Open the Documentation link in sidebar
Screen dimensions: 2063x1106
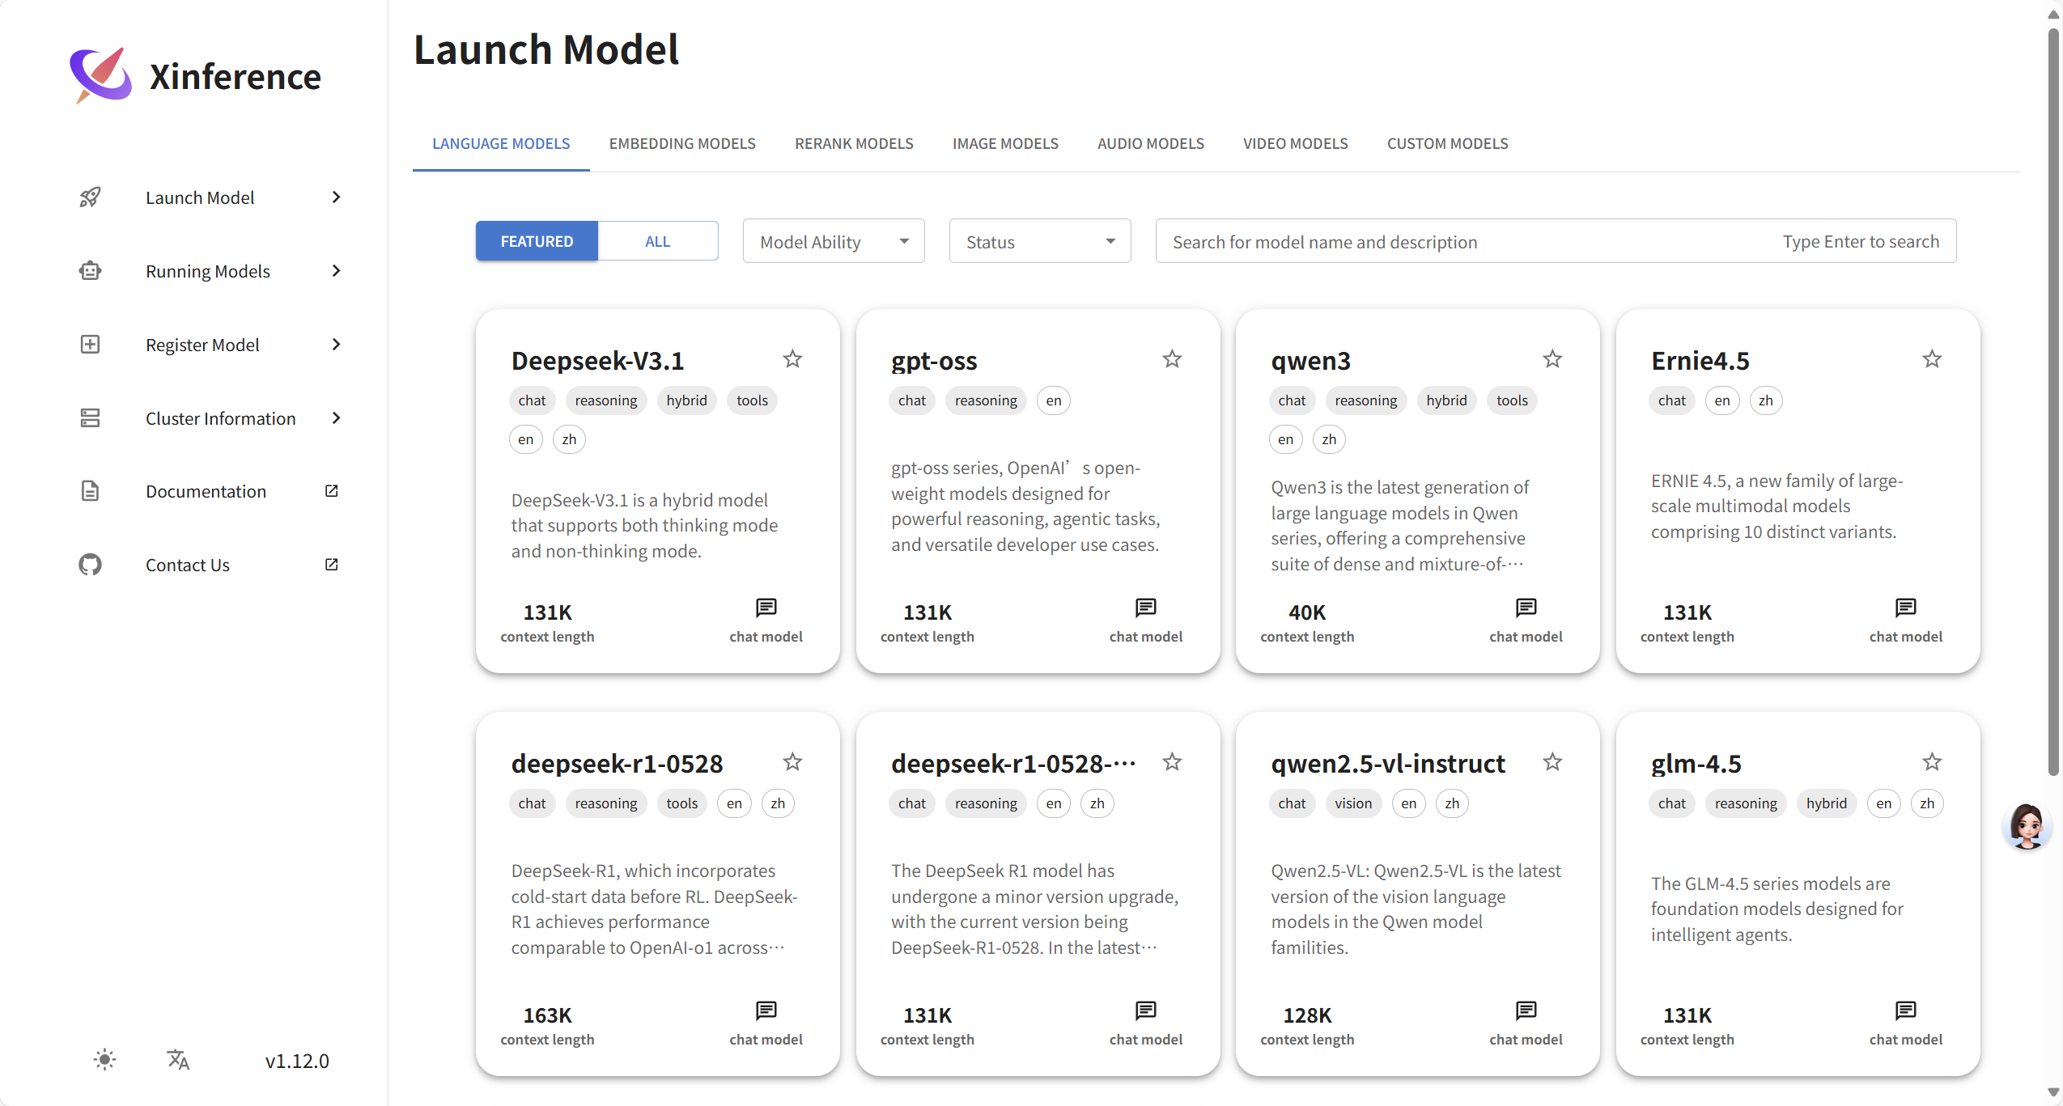206,491
